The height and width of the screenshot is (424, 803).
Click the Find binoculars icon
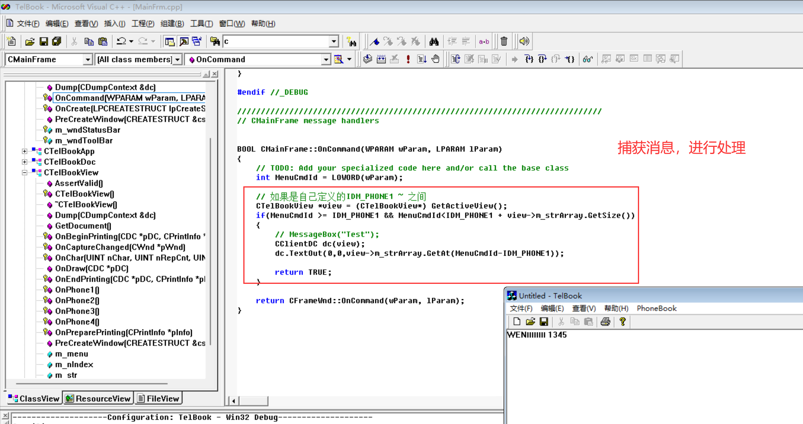[x=434, y=41]
